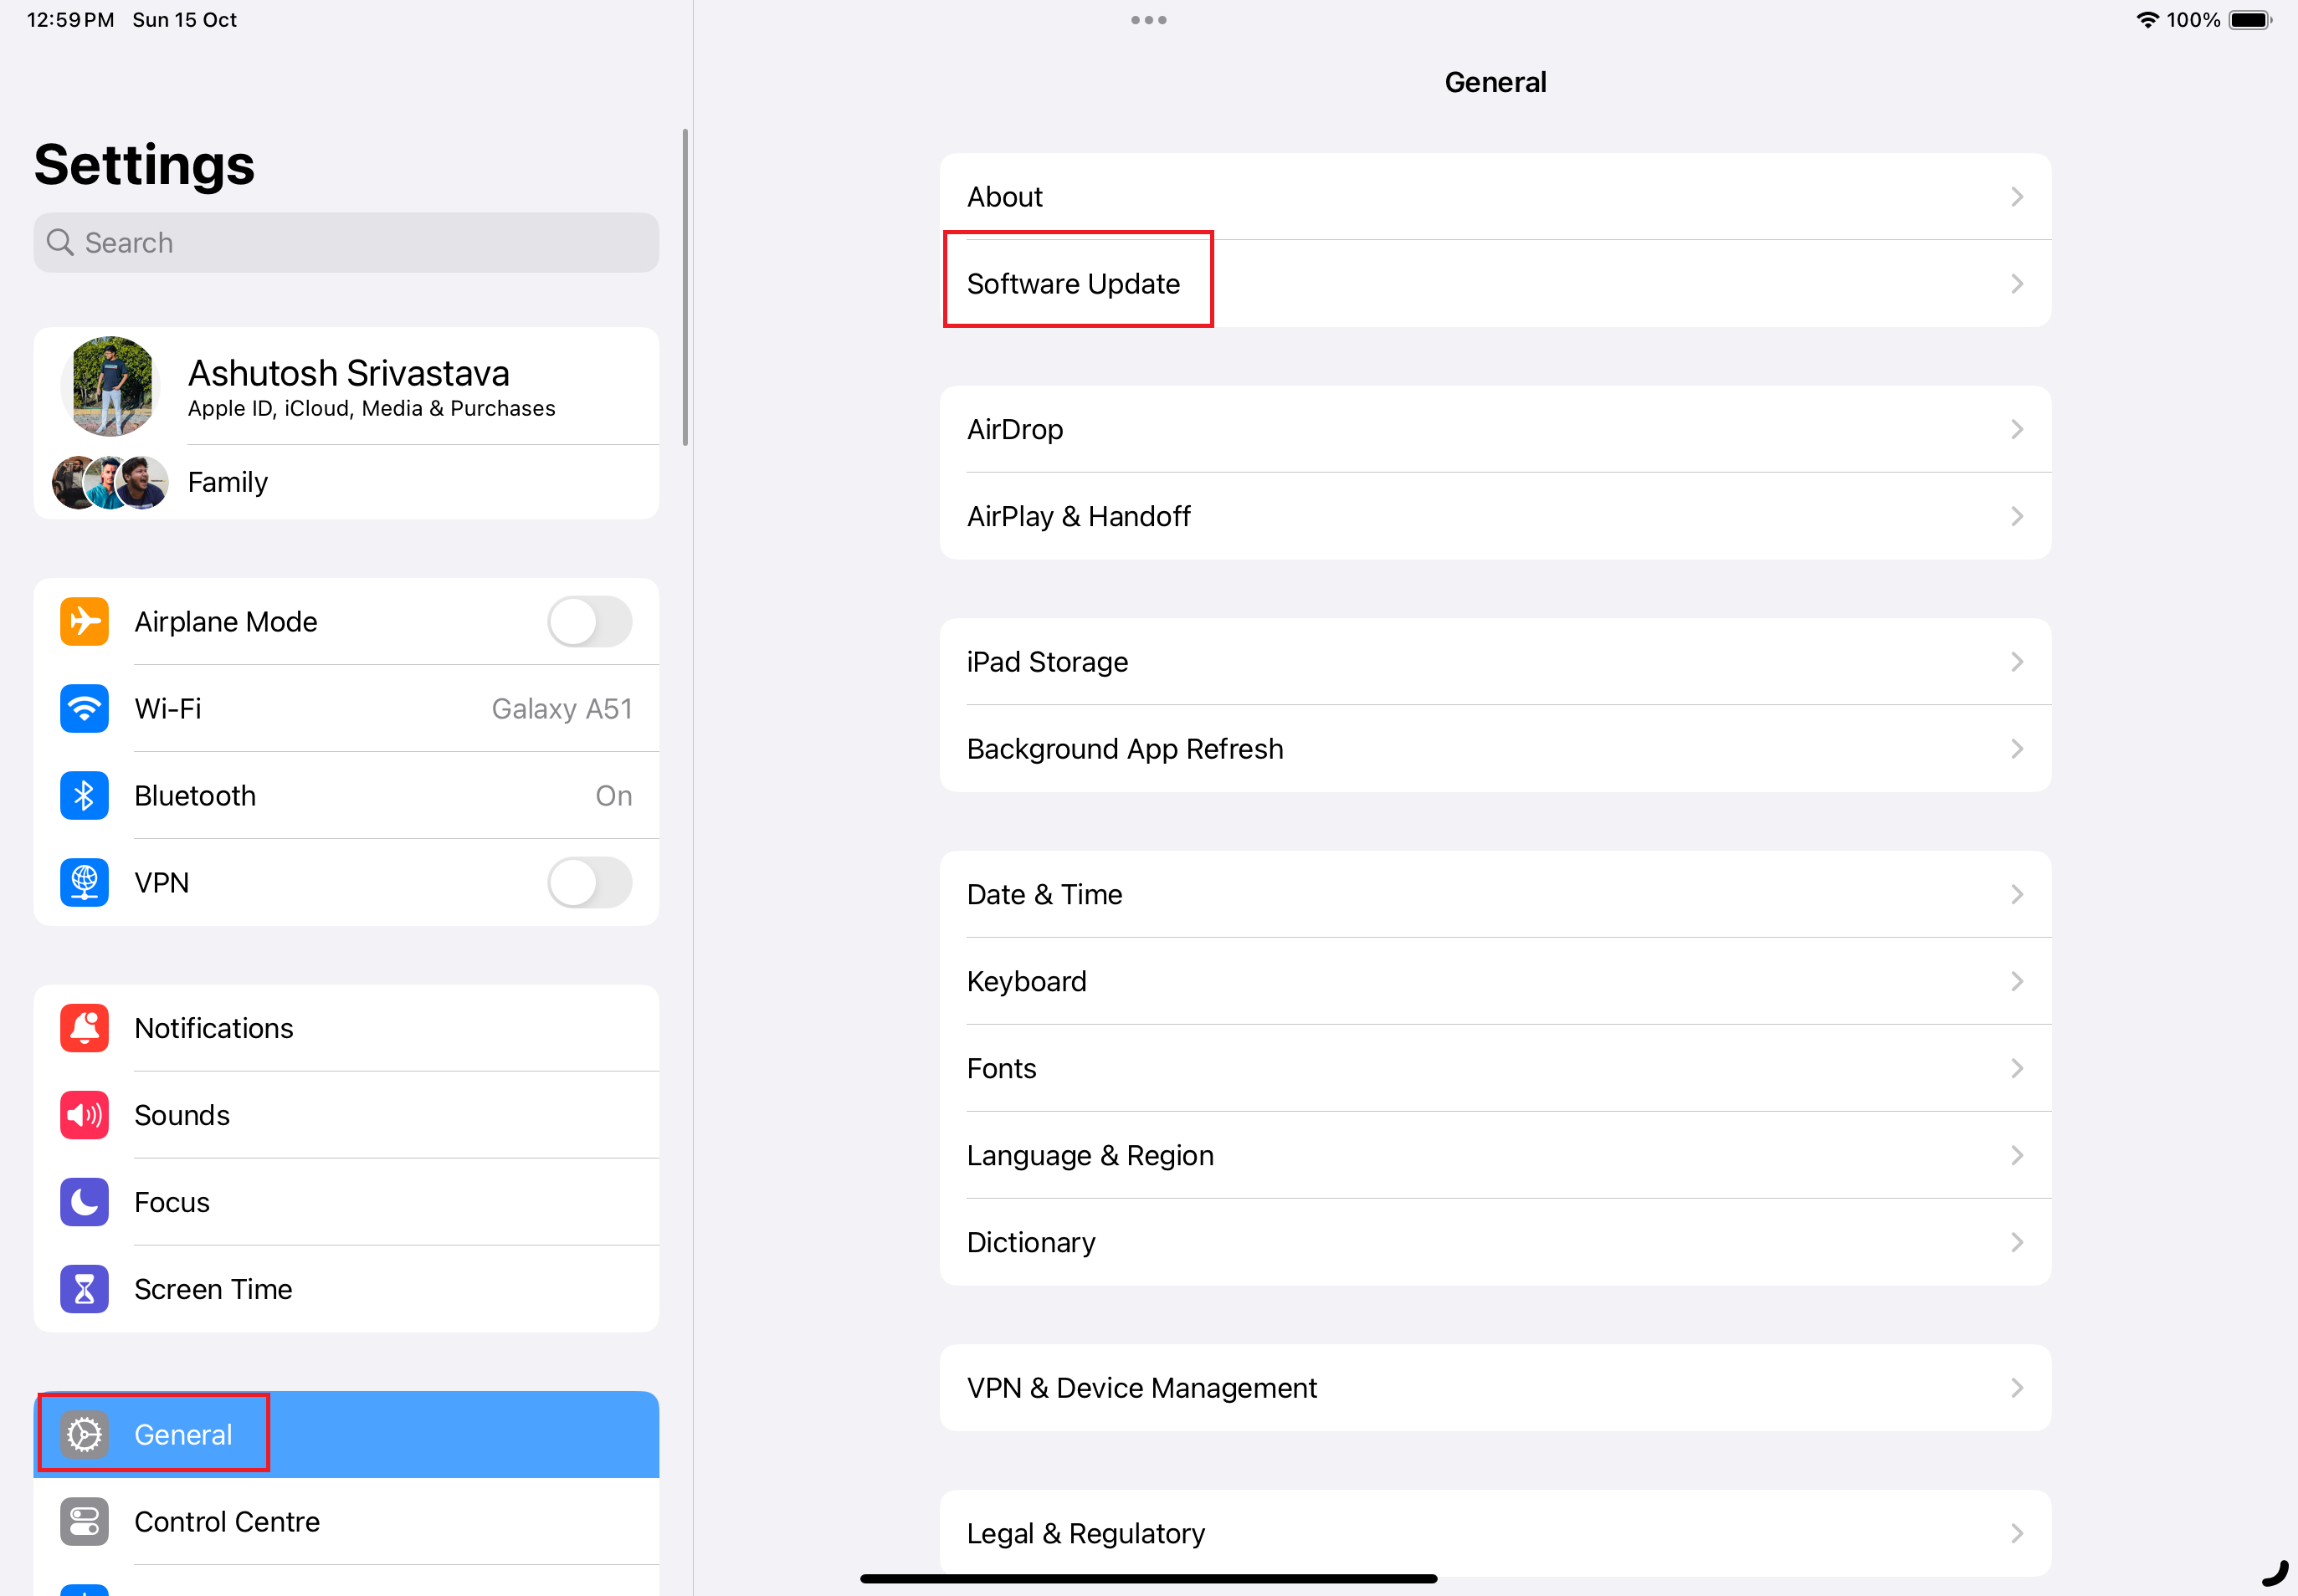The image size is (2298, 1596).
Task: Disable Airplane Mode toggle
Action: click(x=588, y=622)
